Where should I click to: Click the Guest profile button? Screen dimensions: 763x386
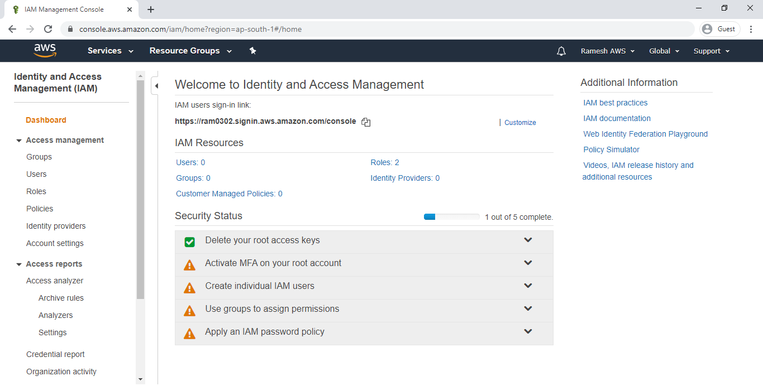[720, 29]
